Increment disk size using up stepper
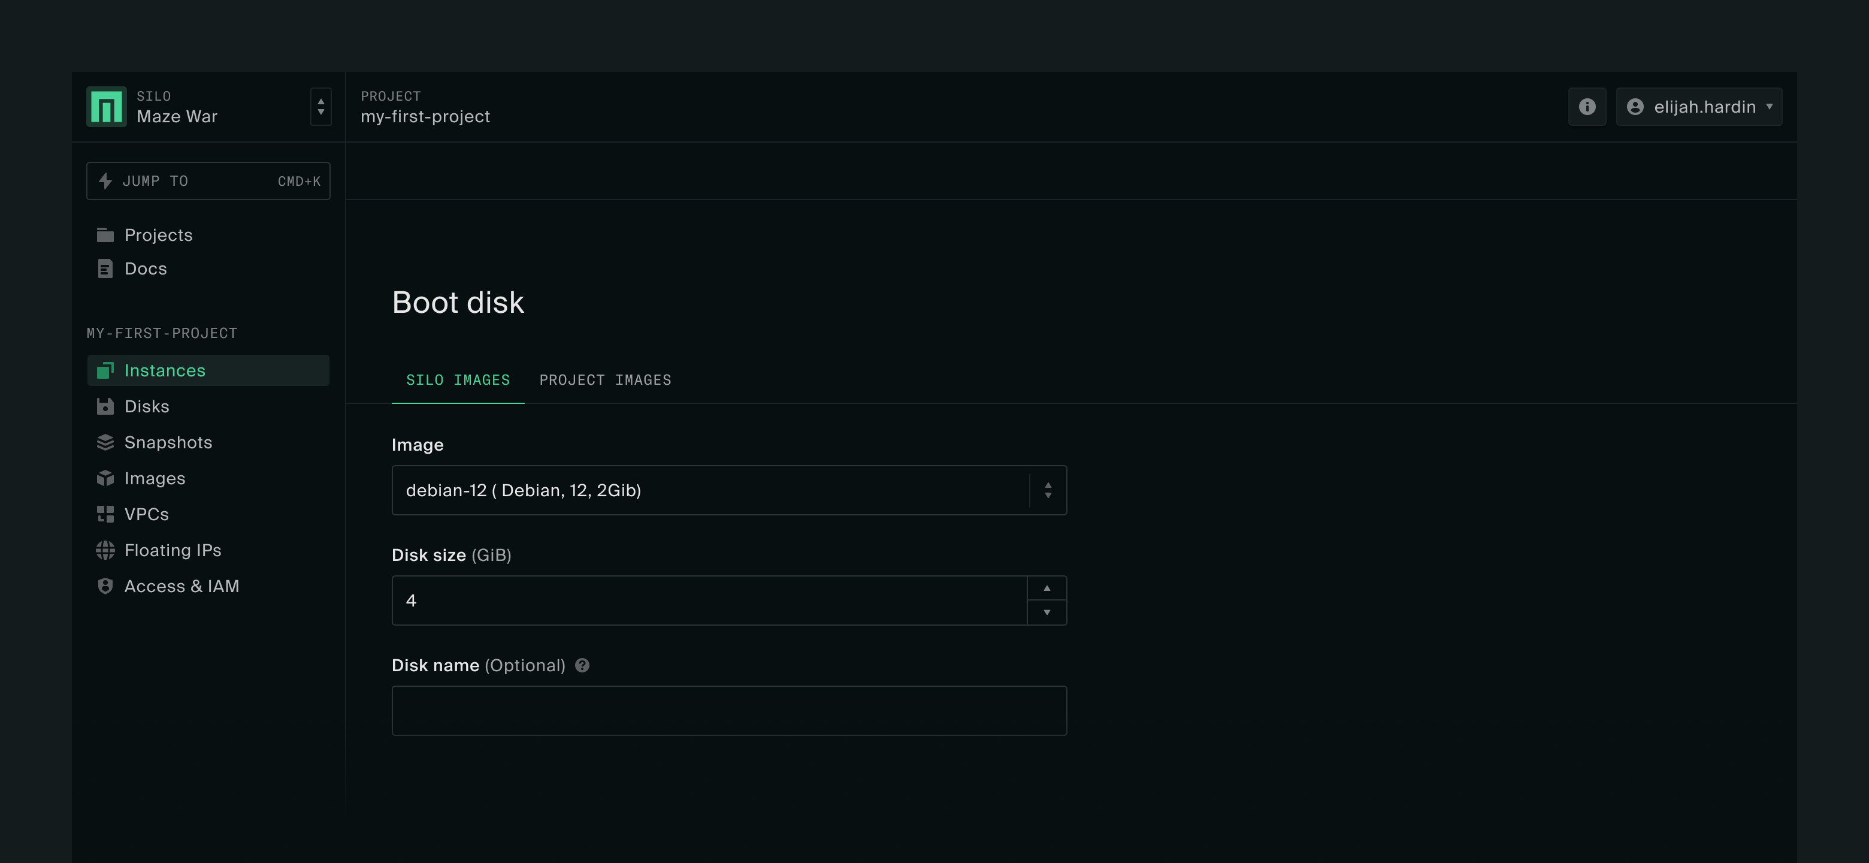 (1047, 588)
